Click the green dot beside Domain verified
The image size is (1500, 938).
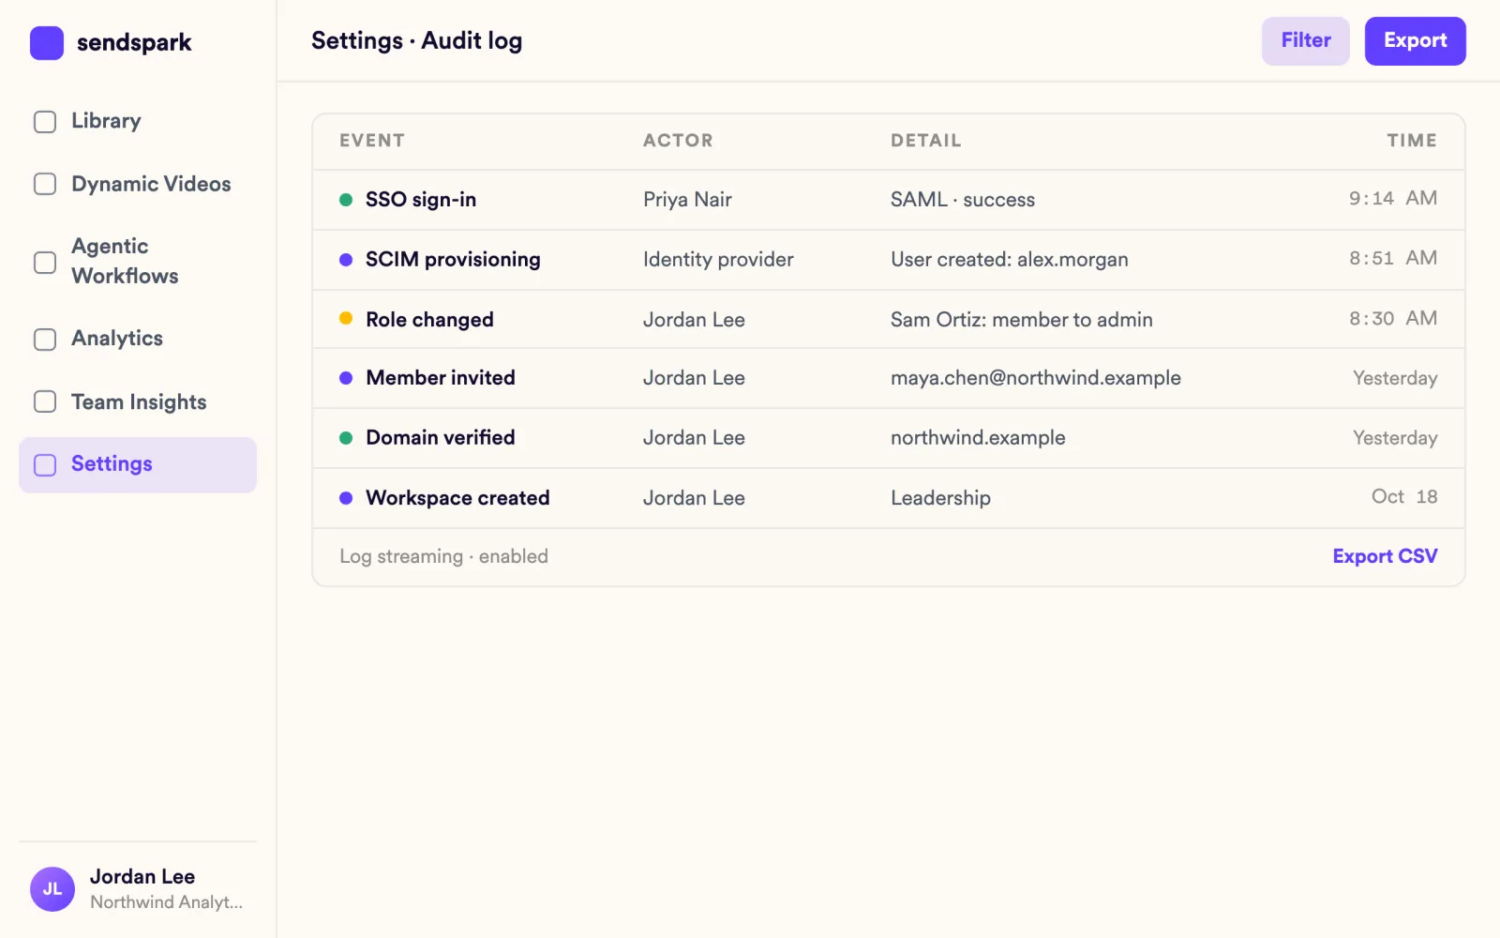[346, 438]
